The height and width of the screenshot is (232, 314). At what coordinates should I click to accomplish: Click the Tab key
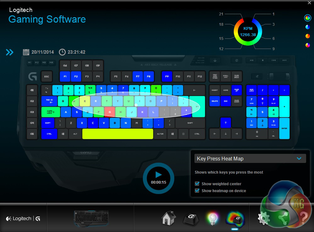(x=49, y=101)
